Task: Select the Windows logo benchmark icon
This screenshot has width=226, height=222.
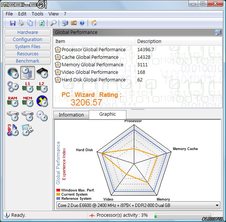Action: 13,73
